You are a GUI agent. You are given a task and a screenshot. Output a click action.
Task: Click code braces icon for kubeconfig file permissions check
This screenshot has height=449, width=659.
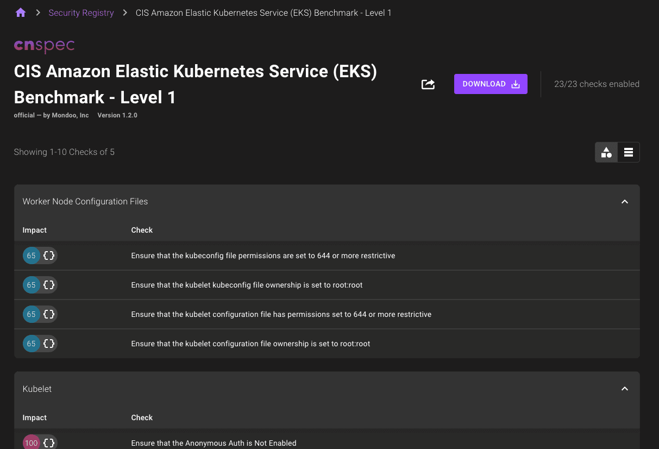point(49,255)
